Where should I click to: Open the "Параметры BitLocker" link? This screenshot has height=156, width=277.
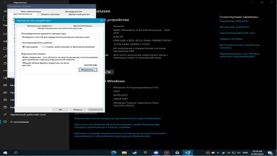(x=234, y=21)
